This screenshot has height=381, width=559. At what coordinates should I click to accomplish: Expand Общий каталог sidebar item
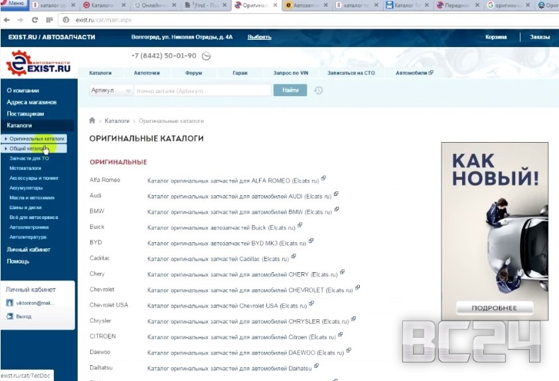click(6, 149)
